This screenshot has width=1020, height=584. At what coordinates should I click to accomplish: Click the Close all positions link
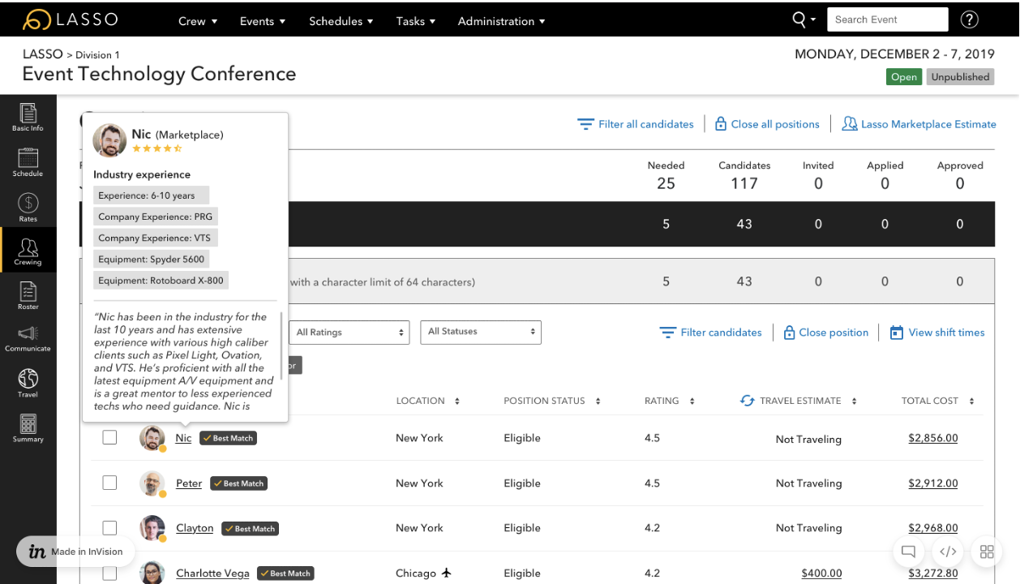click(767, 124)
